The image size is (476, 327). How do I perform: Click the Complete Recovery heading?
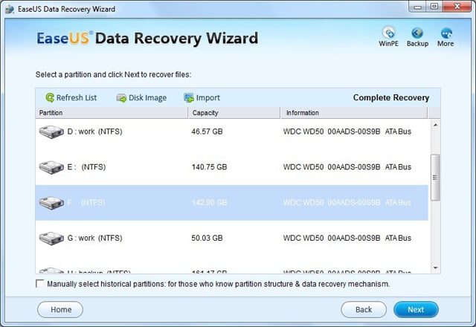pyautogui.click(x=391, y=97)
